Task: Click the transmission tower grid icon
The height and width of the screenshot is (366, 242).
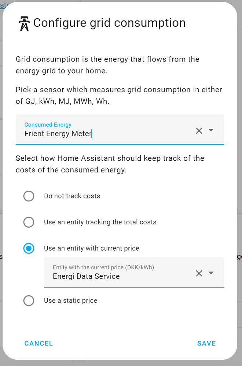Action: [23, 23]
